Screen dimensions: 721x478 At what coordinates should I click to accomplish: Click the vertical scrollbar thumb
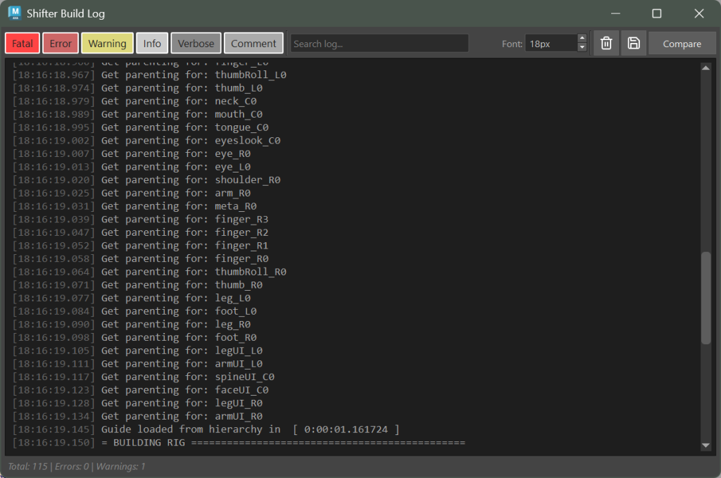click(x=706, y=297)
